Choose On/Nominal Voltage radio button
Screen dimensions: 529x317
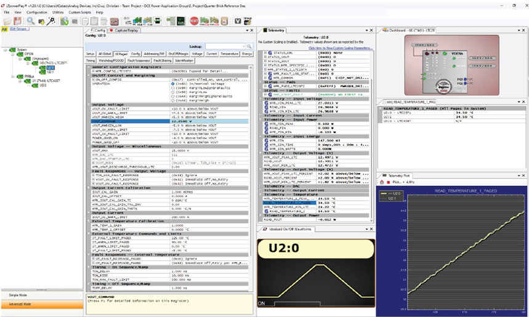(172, 82)
